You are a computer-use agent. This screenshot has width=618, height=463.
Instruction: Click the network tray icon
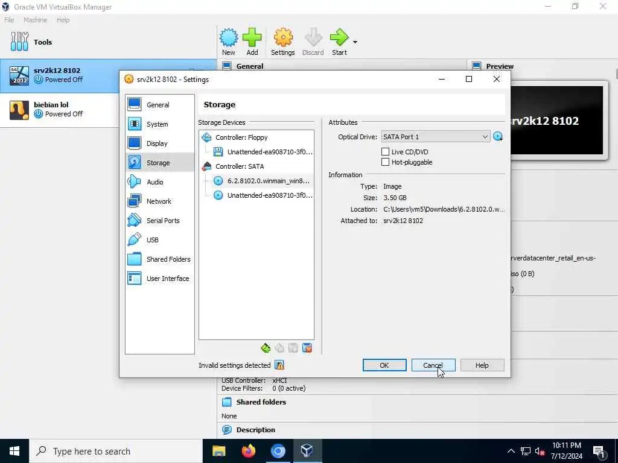click(x=526, y=451)
